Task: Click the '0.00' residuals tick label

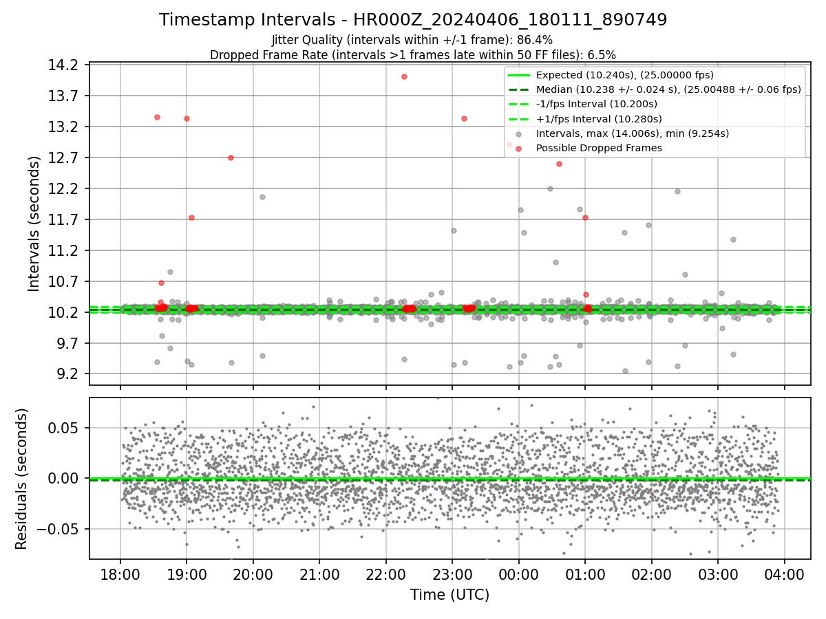Action: coord(65,479)
